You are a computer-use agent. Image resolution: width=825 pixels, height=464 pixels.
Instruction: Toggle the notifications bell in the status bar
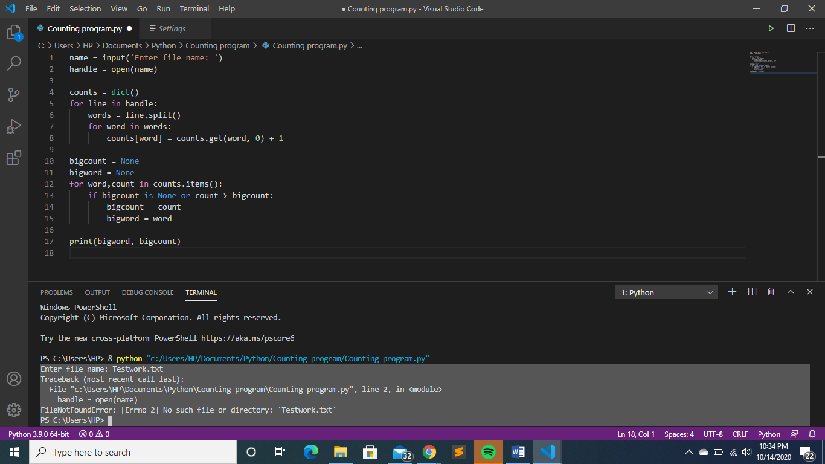pyautogui.click(x=812, y=434)
